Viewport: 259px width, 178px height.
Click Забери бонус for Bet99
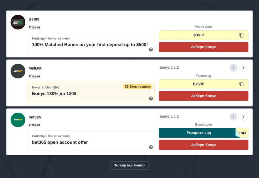click(204, 47)
